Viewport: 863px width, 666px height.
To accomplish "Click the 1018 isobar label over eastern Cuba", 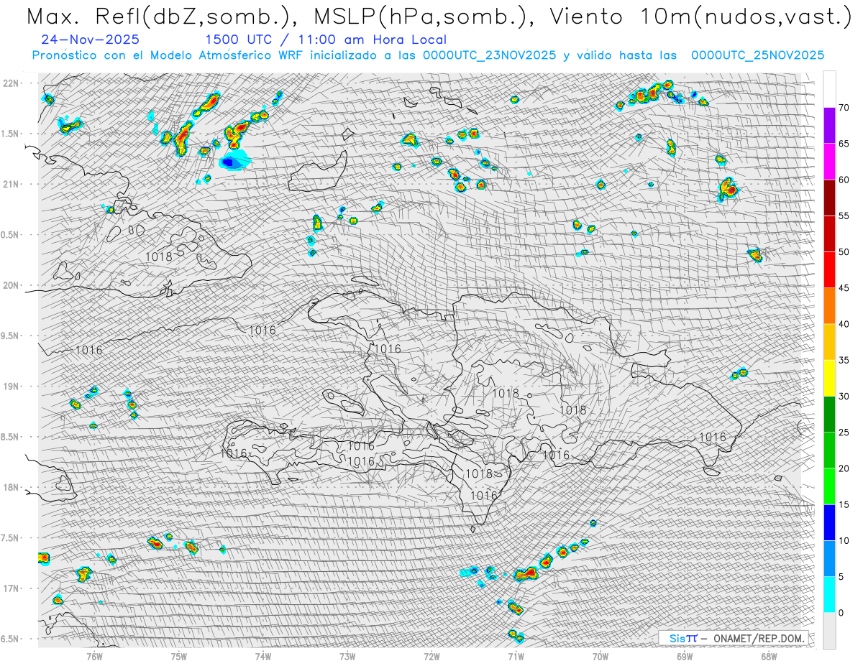I will pos(158,256).
